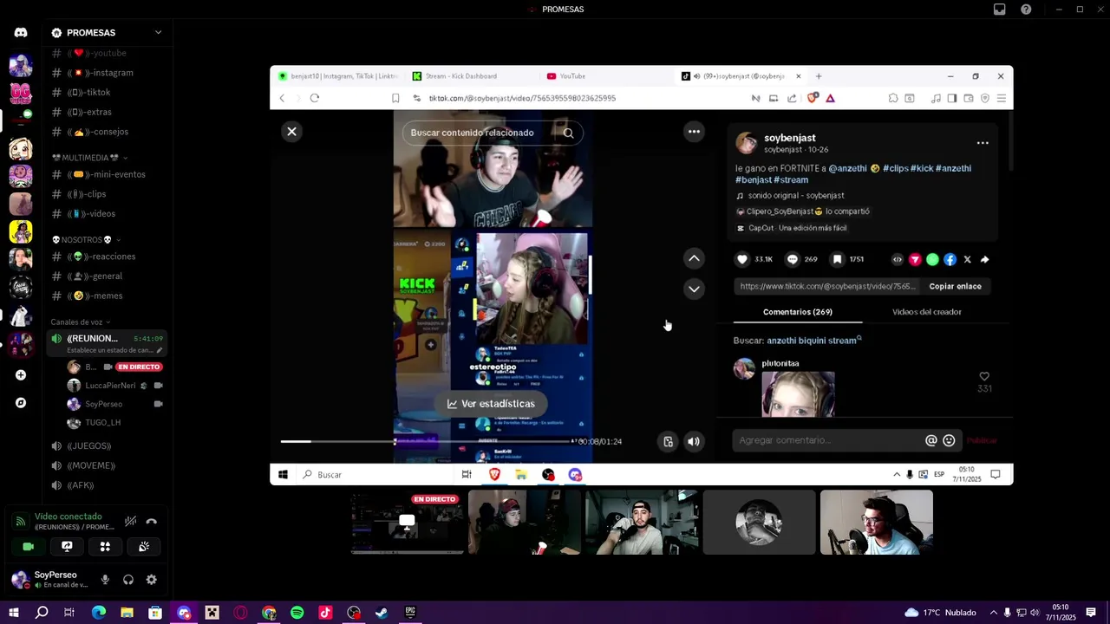
Task: Toggle the Discord camera on/off button
Action: (x=29, y=547)
